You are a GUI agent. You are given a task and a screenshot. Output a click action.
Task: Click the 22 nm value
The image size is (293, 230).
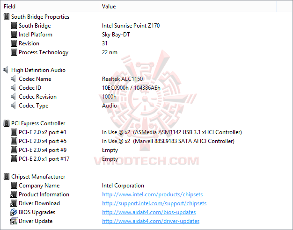[x=110, y=52]
